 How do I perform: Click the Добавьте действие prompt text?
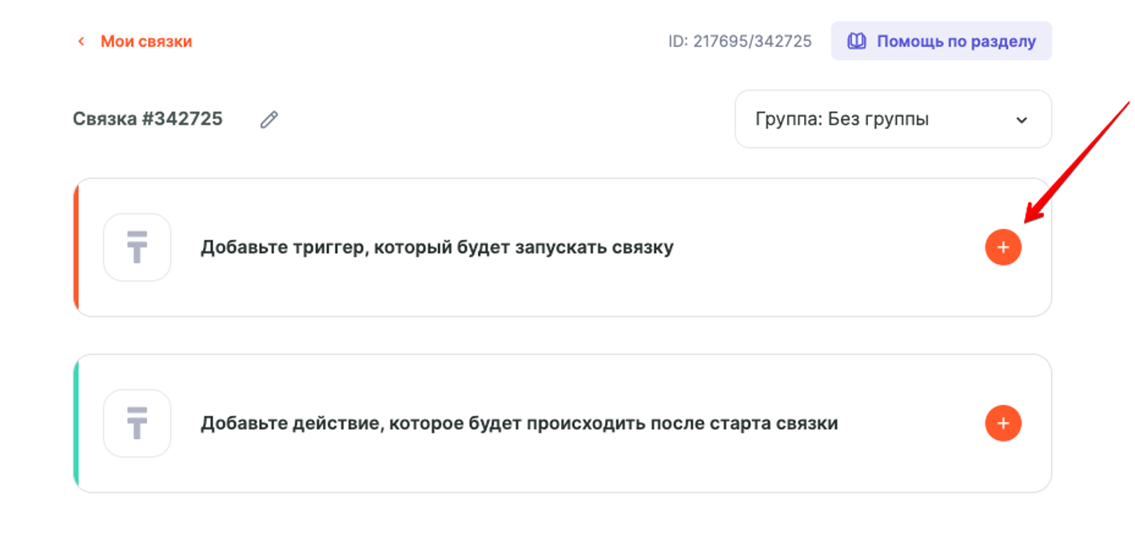519,423
